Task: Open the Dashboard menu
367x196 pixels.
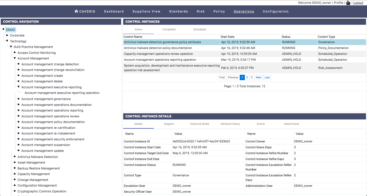Action: (x=114, y=11)
